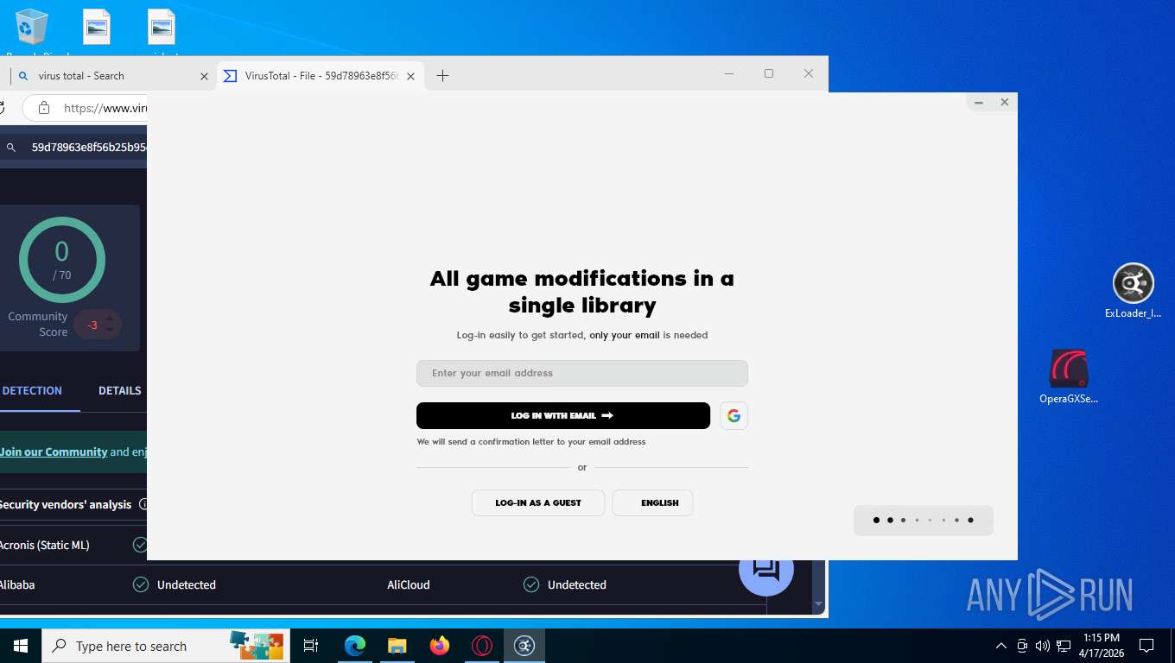Viewport: 1175px width, 663px height.
Task: Follow the 'Join our Community' link
Action: (x=54, y=451)
